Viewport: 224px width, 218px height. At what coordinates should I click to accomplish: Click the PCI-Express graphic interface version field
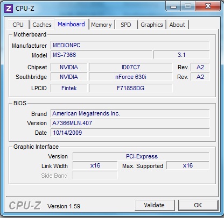point(141,156)
